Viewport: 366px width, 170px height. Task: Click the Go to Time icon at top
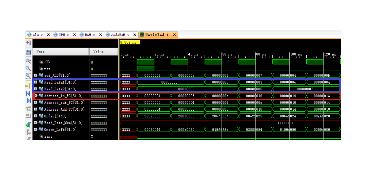(x=28, y=43)
